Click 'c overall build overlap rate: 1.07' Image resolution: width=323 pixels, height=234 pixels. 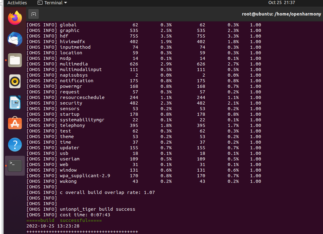tap(107, 192)
